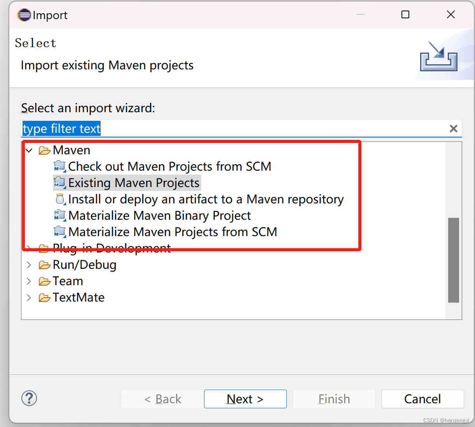Image resolution: width=475 pixels, height=427 pixels.
Task: Select Check out Maven Projects from SCM
Action: pos(170,166)
